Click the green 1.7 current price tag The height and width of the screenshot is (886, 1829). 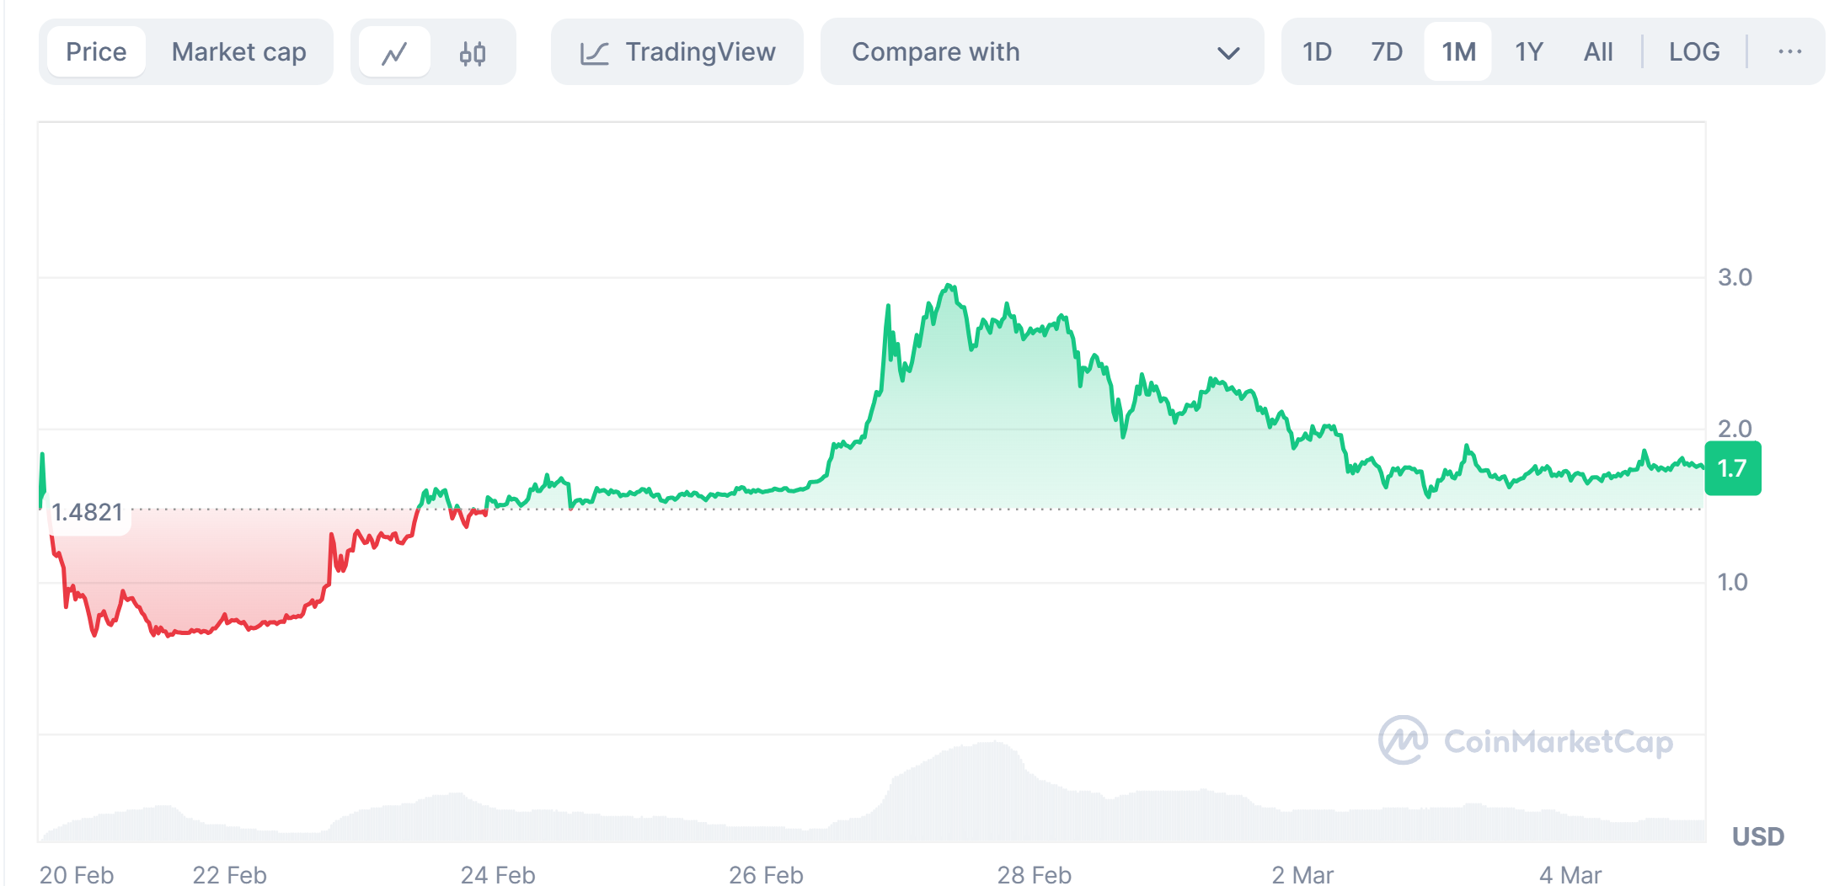[x=1732, y=468]
